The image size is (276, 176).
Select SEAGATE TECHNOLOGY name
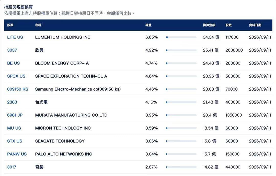(x=60, y=141)
